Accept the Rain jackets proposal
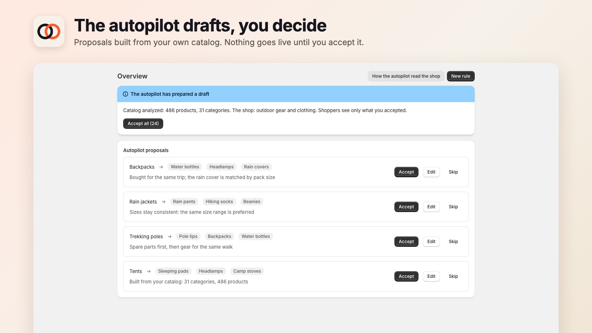 click(406, 207)
